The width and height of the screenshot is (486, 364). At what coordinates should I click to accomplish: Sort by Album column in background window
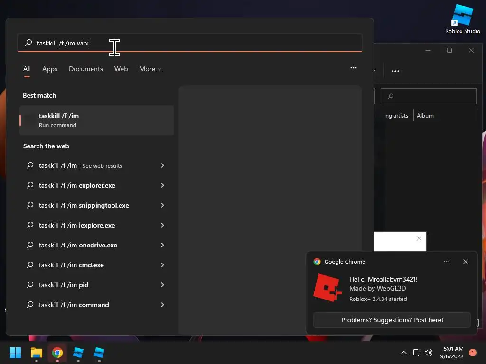(x=425, y=116)
